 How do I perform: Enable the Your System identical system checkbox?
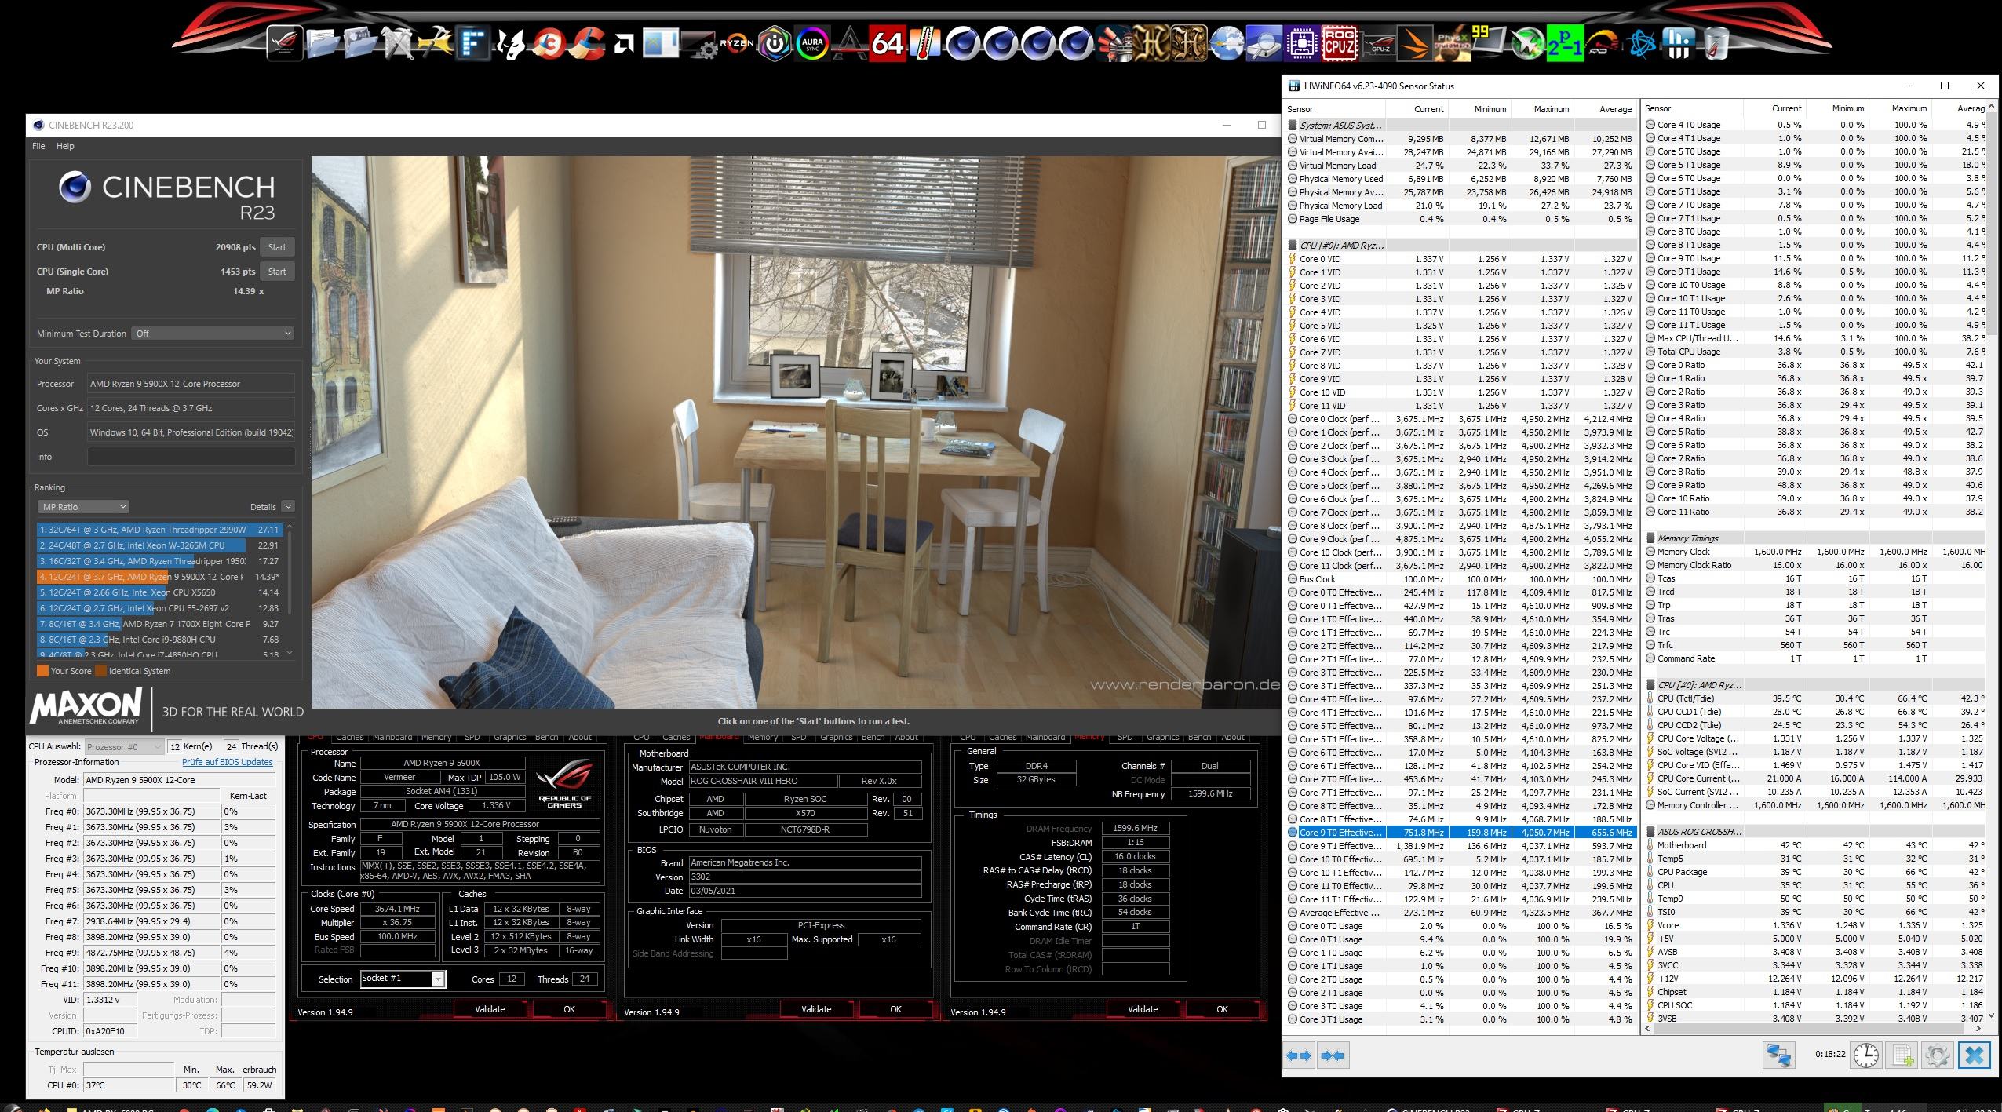107,669
